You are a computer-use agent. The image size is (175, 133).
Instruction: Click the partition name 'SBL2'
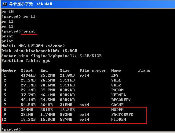tap(116, 85)
